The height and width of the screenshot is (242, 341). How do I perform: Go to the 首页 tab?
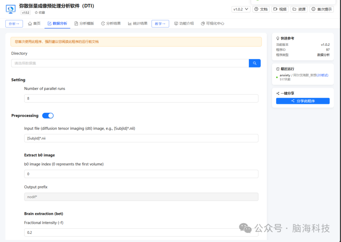[34, 23]
